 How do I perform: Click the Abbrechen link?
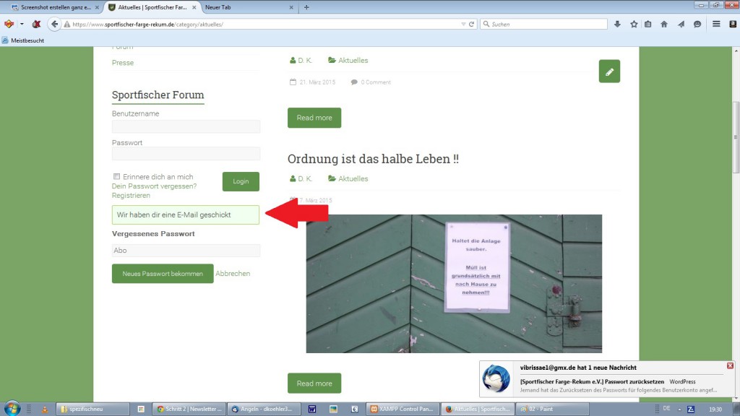[233, 274]
